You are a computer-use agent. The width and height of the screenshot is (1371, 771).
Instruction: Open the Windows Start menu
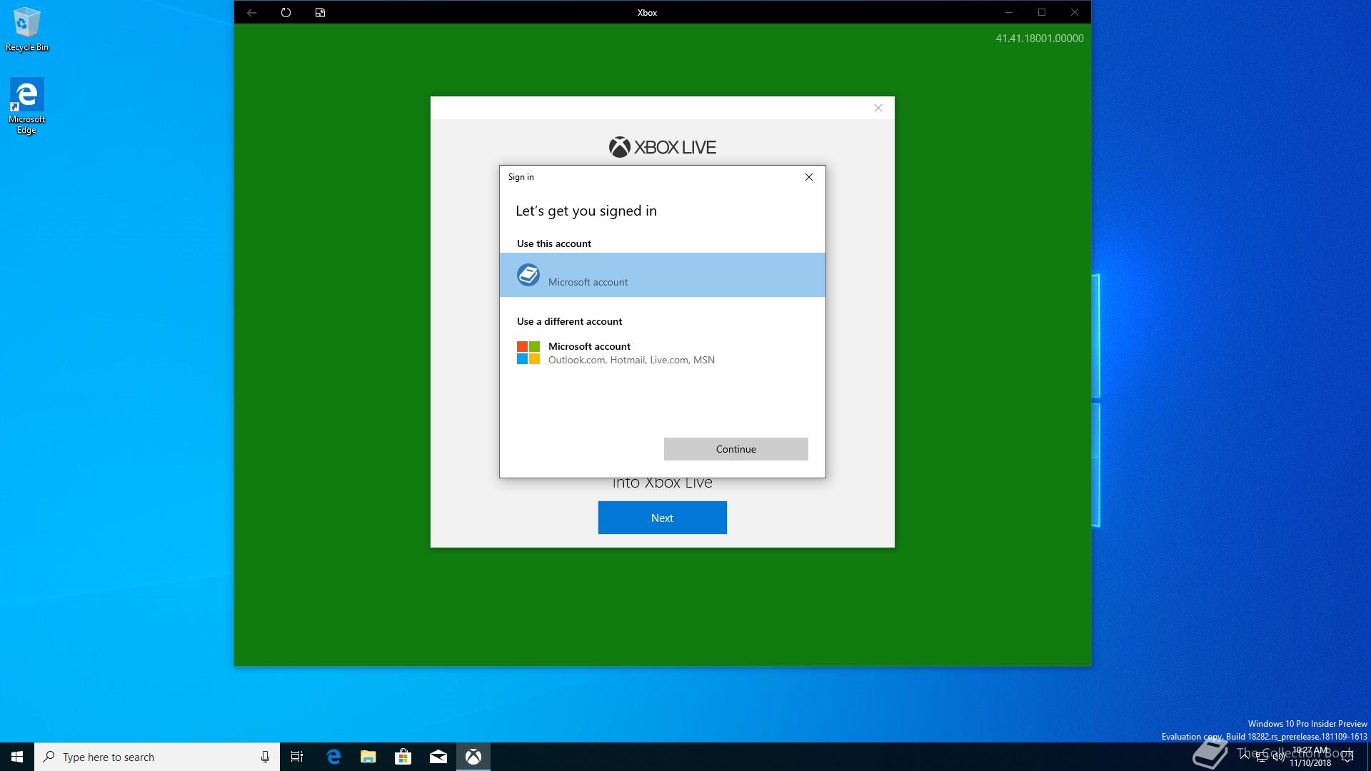17,757
